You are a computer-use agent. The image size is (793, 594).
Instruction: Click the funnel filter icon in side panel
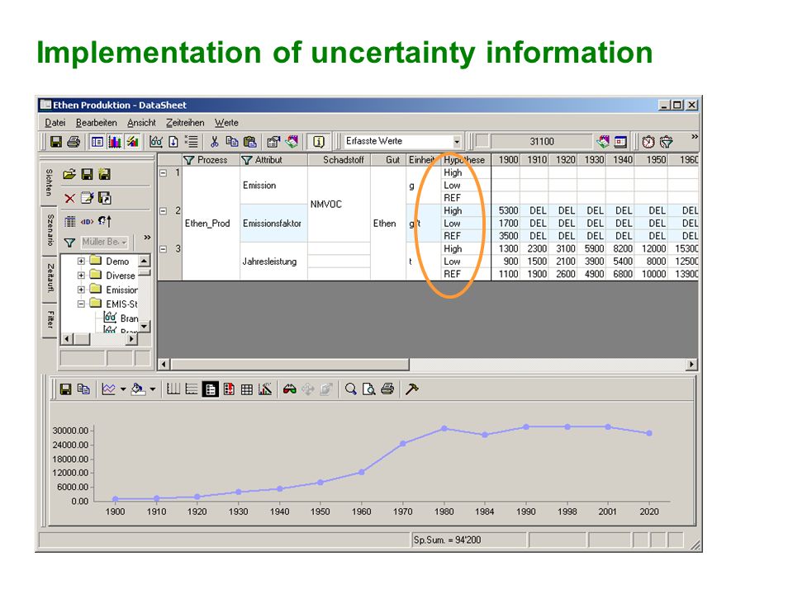tap(69, 243)
